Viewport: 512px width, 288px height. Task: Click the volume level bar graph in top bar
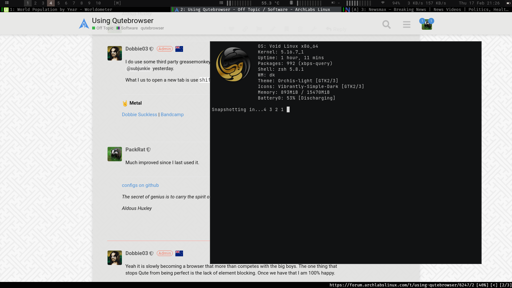[359, 3]
